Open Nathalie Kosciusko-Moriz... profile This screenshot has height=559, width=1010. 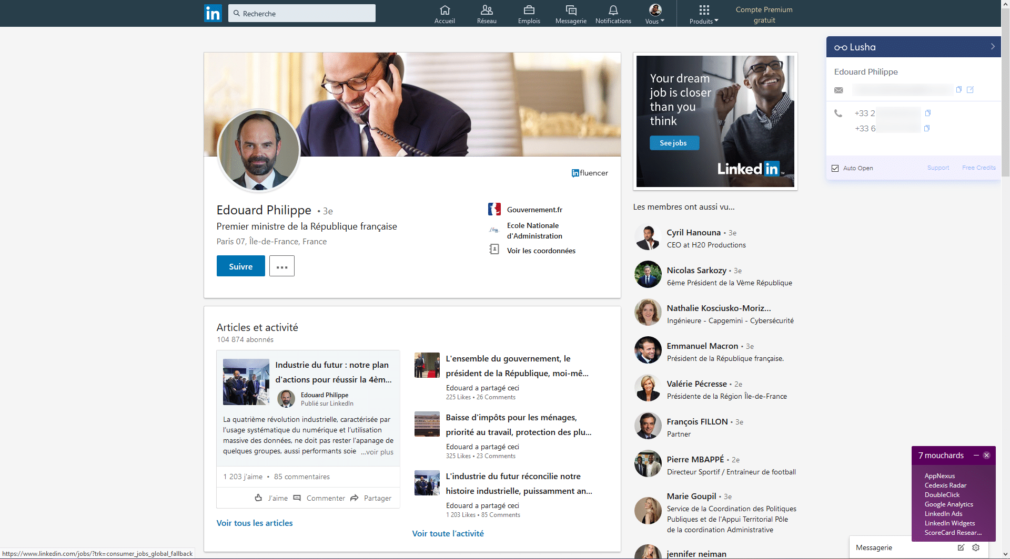click(719, 308)
